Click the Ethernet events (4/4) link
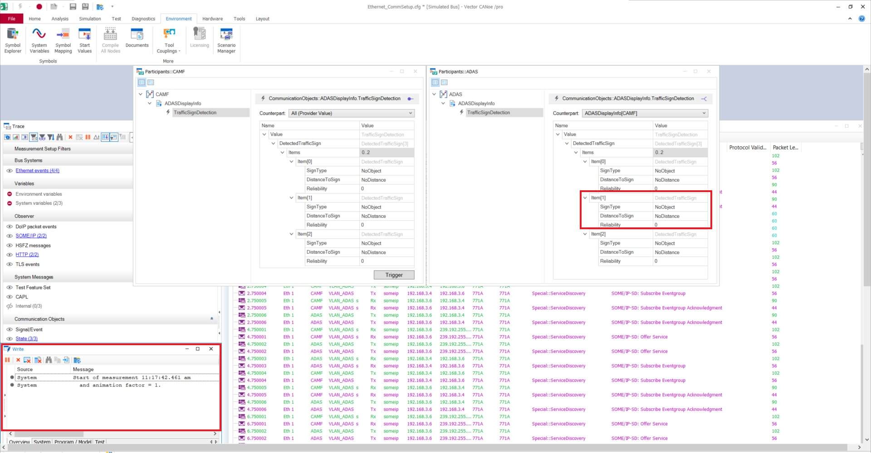The height and width of the screenshot is (453, 871). 37,171
